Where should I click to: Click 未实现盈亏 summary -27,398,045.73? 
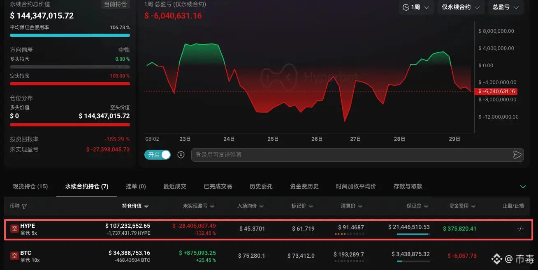108,149
